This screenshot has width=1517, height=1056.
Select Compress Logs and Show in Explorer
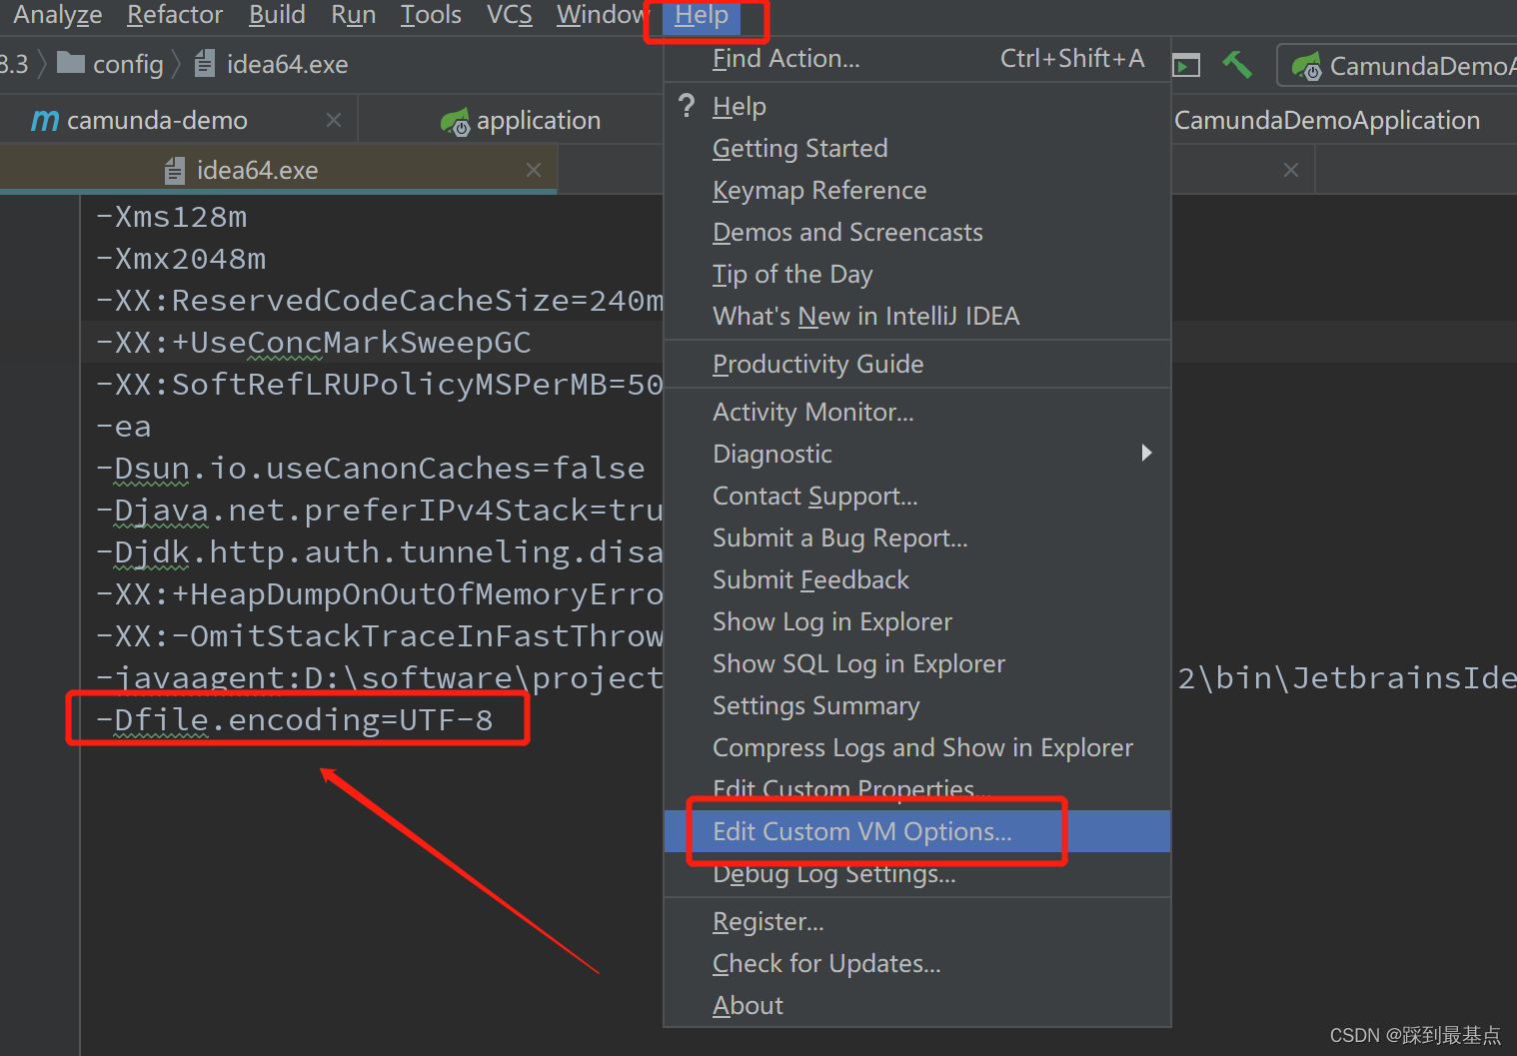coord(917,747)
